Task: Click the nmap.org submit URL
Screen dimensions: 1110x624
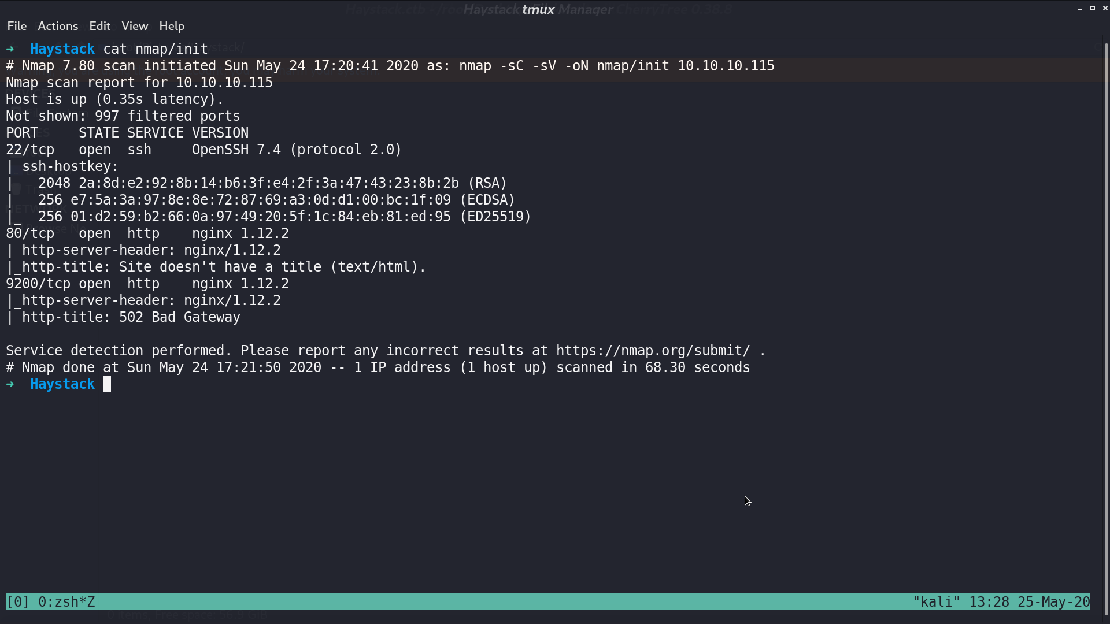Action: point(653,351)
